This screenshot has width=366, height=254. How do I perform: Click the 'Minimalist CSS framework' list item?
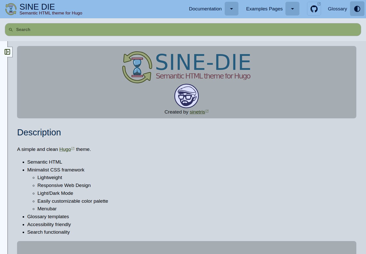[x=56, y=170]
